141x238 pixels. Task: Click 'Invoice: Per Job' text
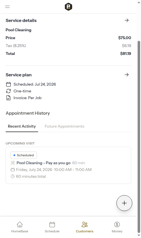pyautogui.click(x=28, y=98)
